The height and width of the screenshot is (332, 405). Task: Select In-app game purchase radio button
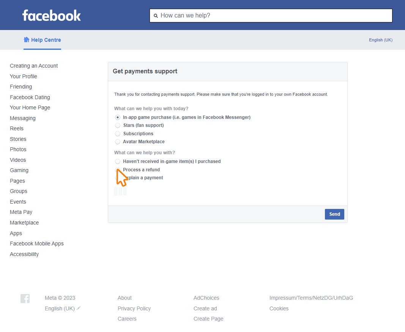118,117
